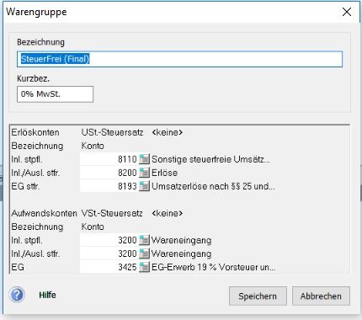This screenshot has width=362, height=320.
Task: Select USt-Steuersatz <keine> value
Action: (168, 132)
